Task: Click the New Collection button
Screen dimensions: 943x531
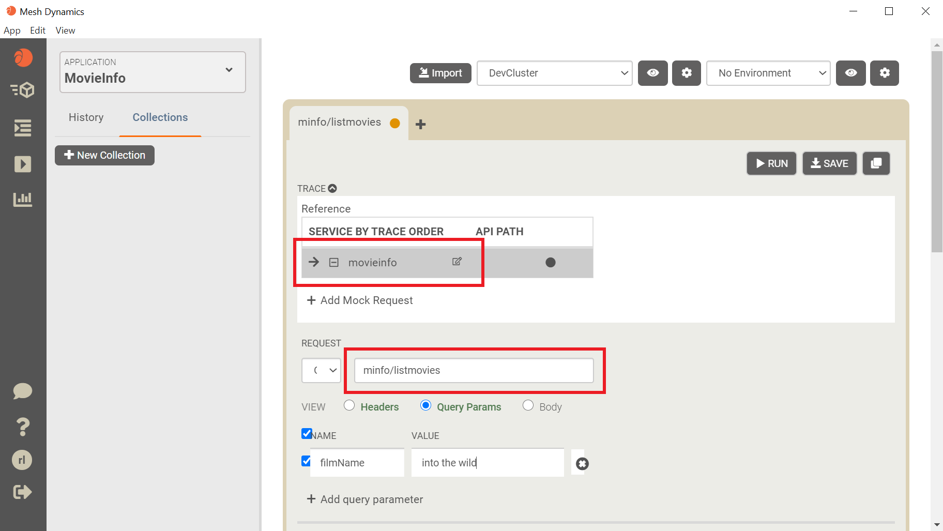Action: pyautogui.click(x=104, y=155)
